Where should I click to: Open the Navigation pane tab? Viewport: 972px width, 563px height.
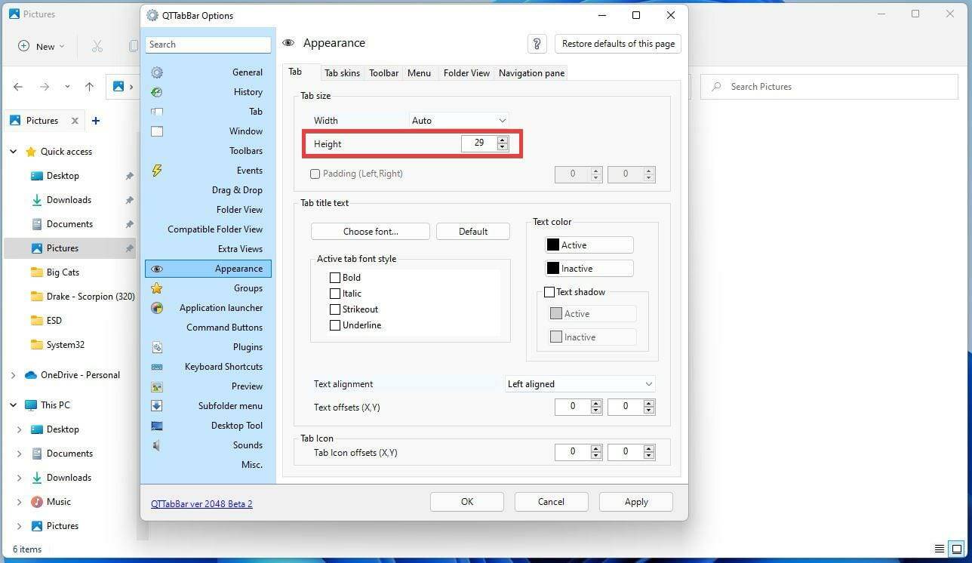pos(531,72)
